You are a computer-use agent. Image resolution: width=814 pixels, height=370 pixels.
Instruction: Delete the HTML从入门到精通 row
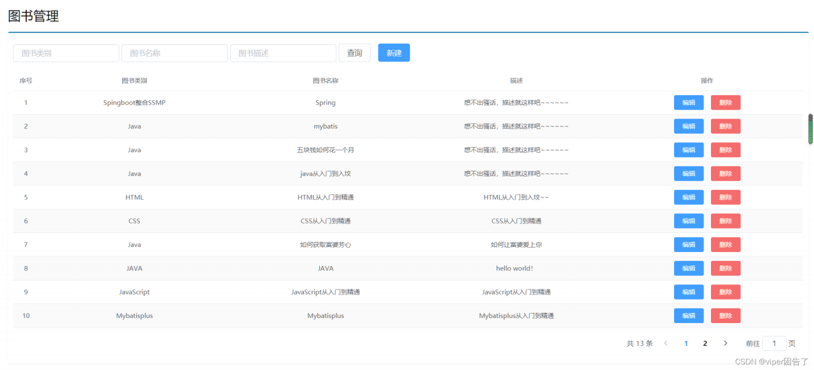point(726,197)
